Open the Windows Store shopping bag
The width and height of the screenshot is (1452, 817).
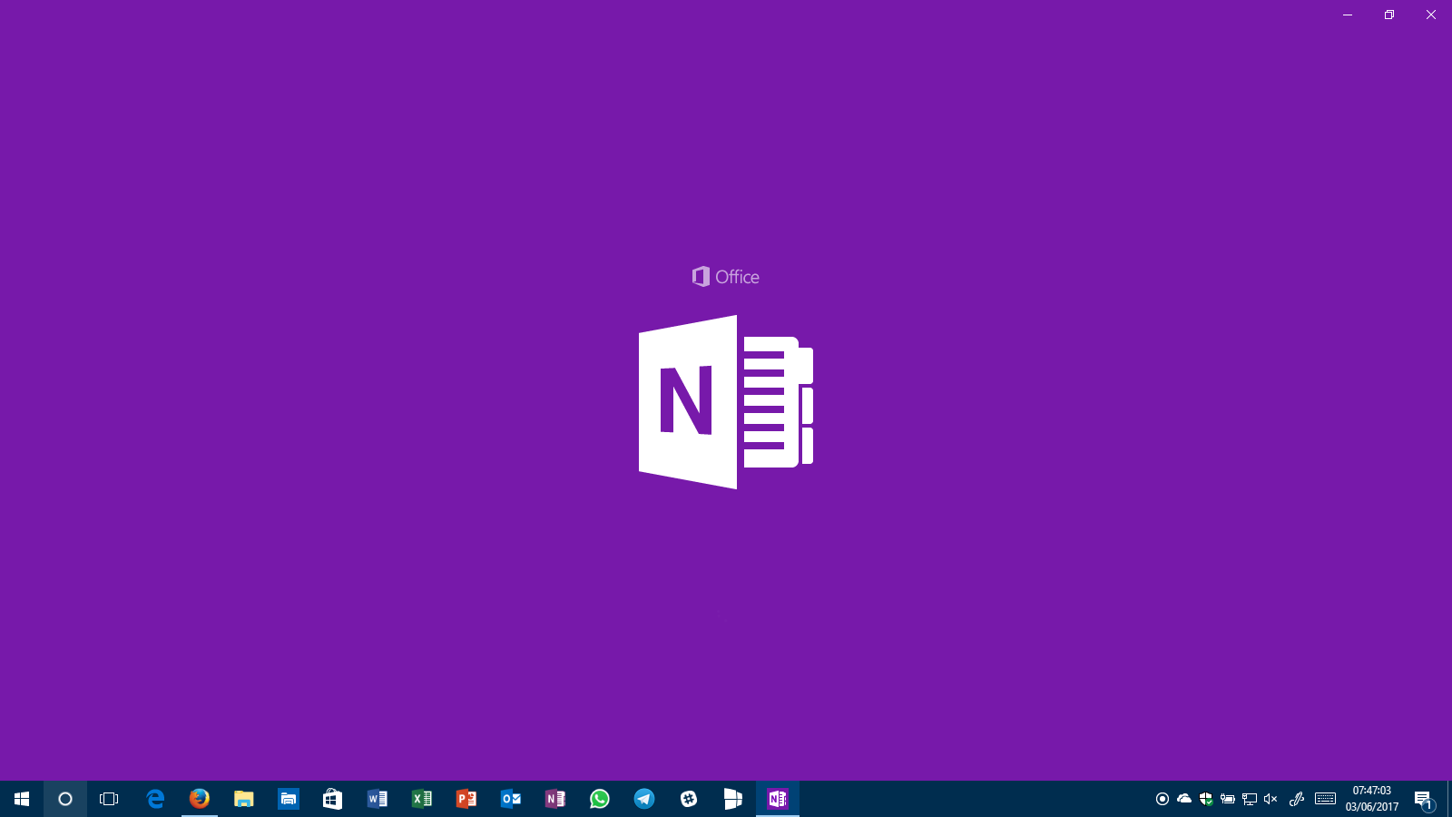[x=332, y=799]
